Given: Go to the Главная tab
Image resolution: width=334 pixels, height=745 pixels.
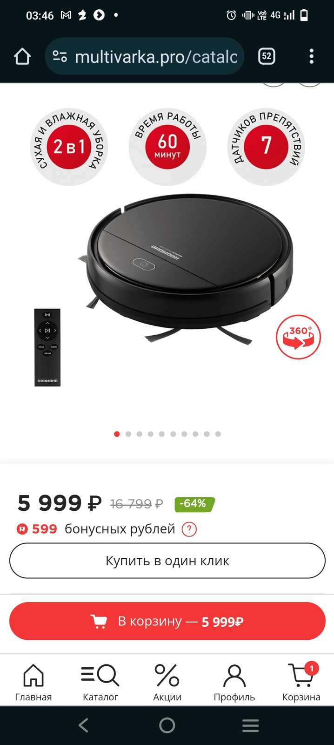Looking at the screenshot, I should (x=33, y=683).
